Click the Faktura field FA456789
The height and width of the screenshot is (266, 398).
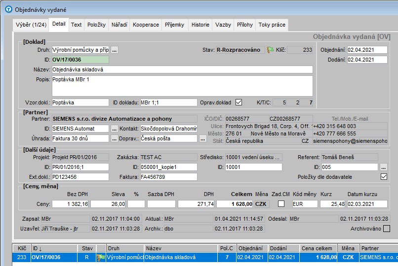pyautogui.click(x=168, y=177)
